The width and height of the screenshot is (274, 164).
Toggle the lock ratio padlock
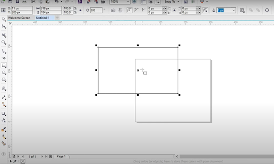[x=80, y=10]
